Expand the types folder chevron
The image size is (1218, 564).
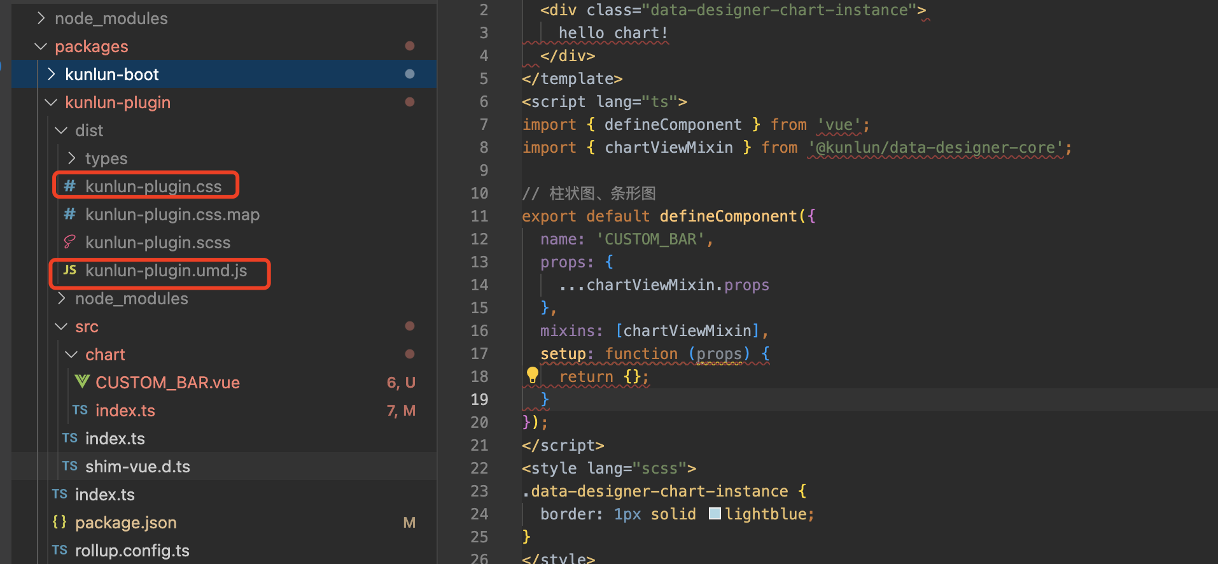tap(72, 159)
